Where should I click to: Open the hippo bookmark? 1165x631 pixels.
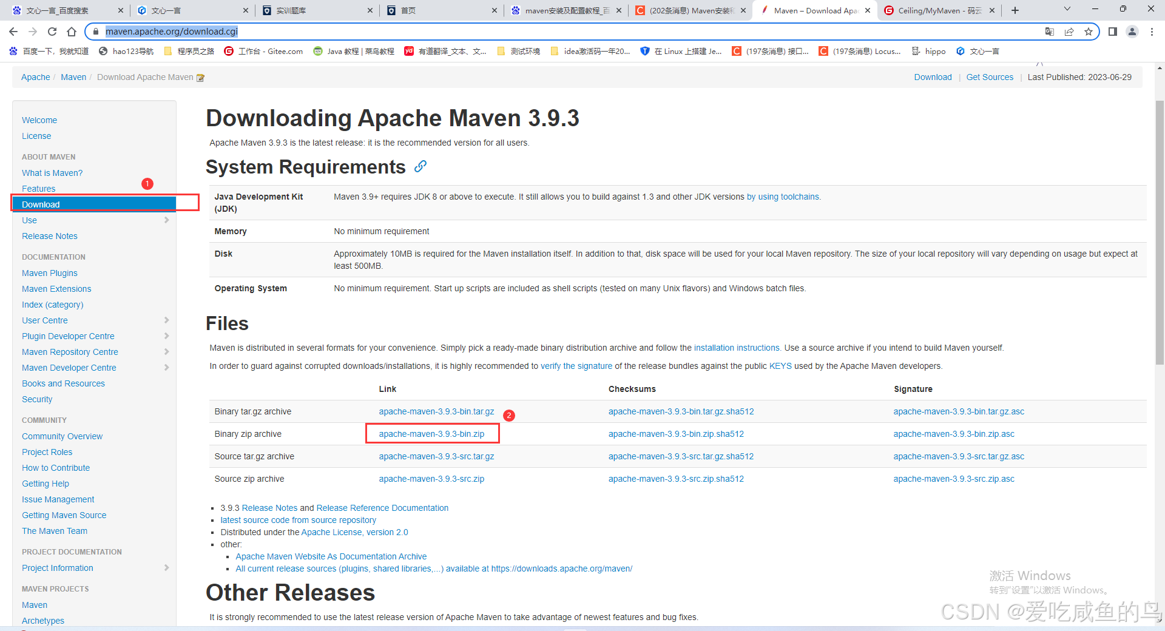click(x=928, y=52)
